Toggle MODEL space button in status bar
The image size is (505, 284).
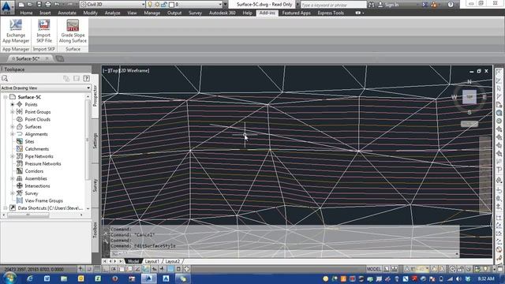pos(373,269)
